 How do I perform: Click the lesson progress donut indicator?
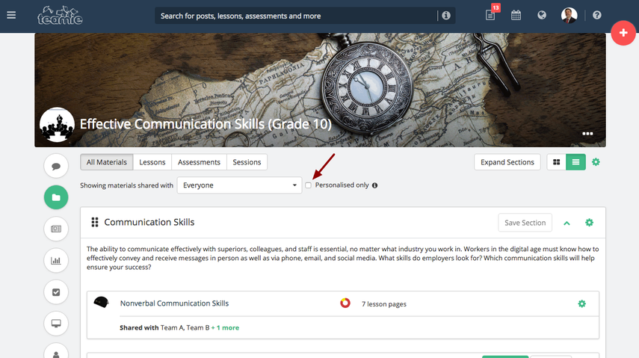[x=345, y=303]
